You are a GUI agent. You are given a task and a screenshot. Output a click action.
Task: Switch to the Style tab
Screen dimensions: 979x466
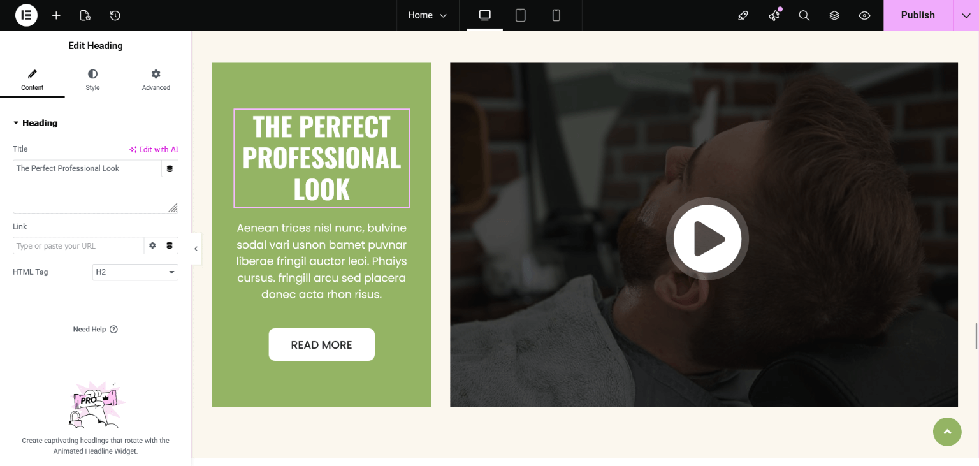[92, 80]
